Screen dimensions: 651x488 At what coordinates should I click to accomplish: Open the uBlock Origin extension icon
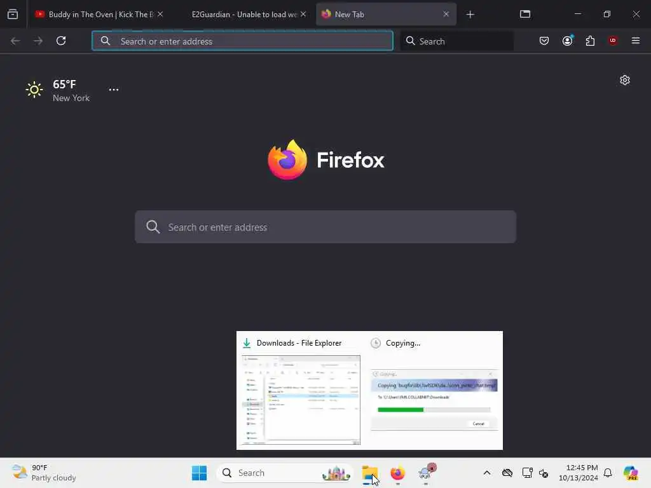[612, 40]
